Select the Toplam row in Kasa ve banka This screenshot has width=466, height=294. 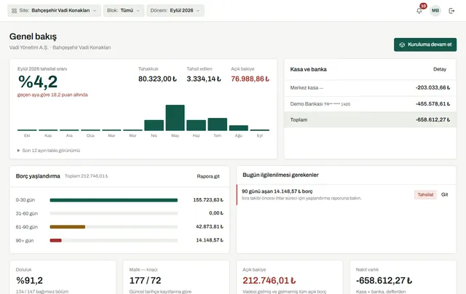click(x=370, y=119)
